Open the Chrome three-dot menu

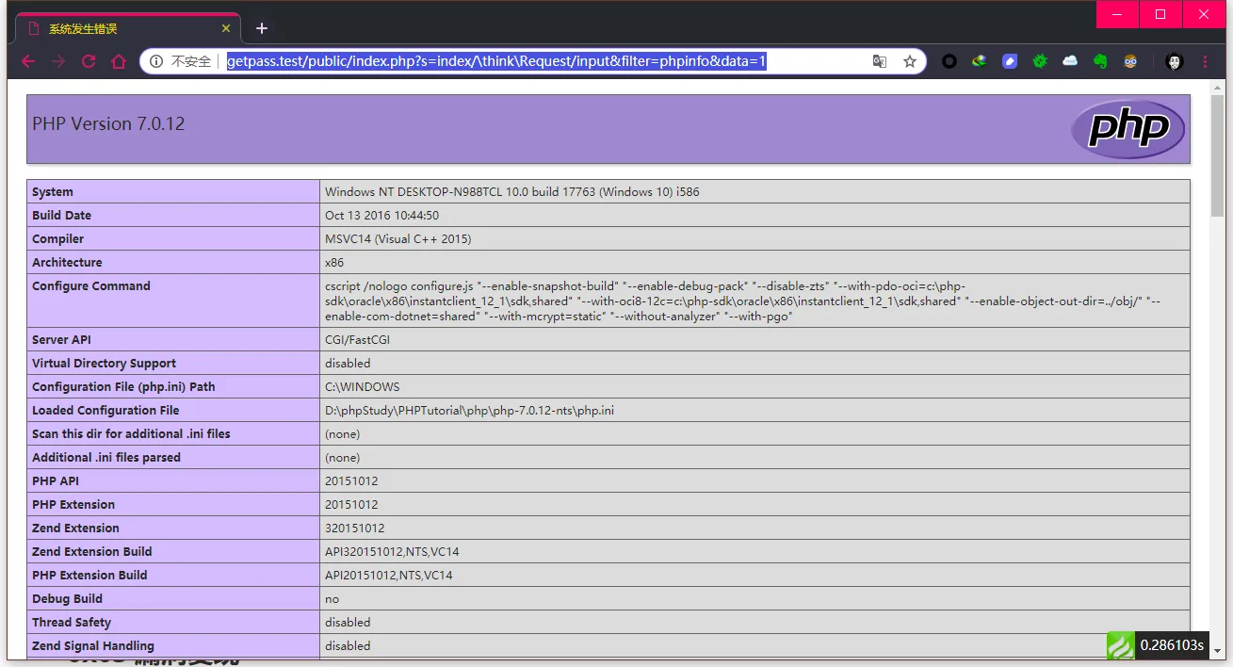tap(1205, 61)
